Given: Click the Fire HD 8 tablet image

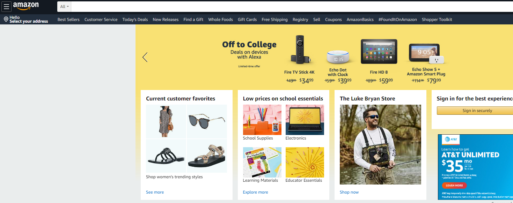Looking at the screenshot, I should [x=379, y=52].
